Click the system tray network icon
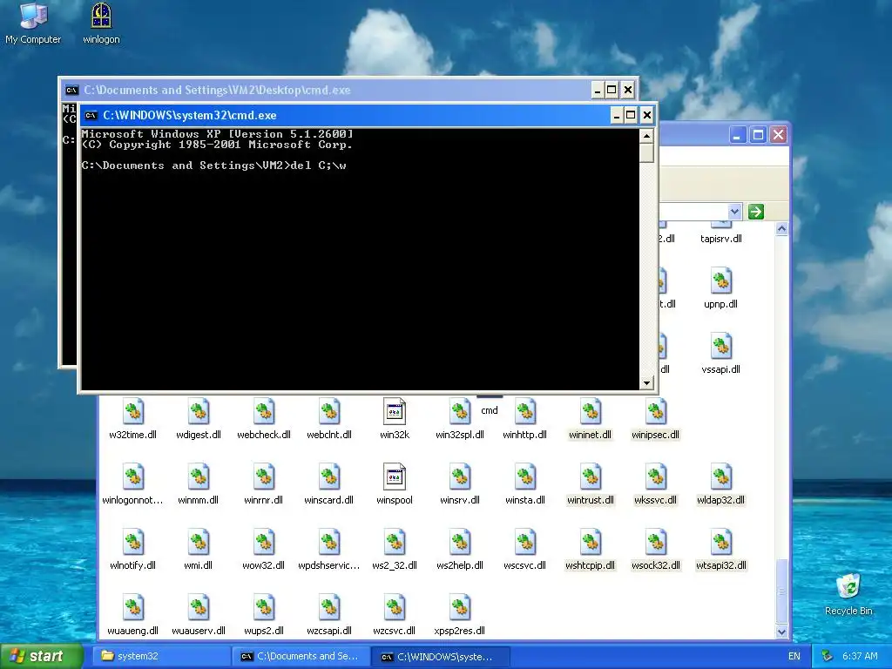Viewport: 892px width, 669px height. coord(828,656)
